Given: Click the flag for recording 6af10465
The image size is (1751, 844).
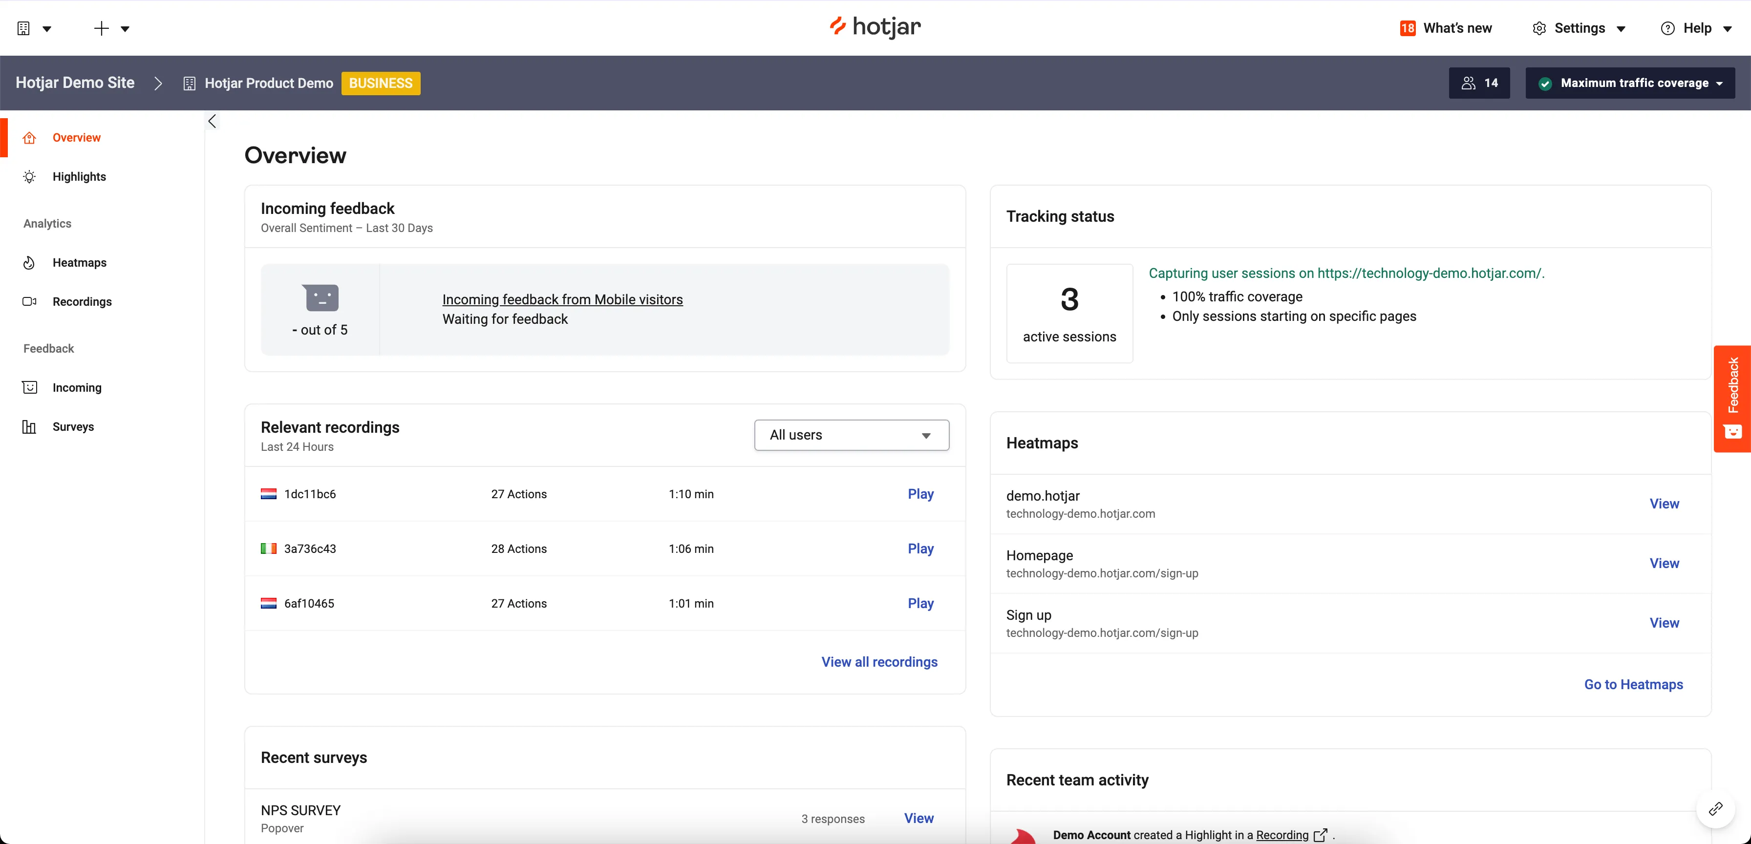Looking at the screenshot, I should click(x=269, y=603).
